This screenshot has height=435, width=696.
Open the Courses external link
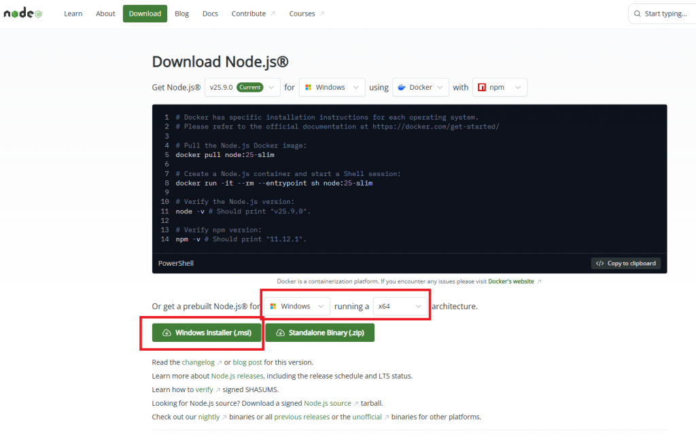[x=307, y=14]
